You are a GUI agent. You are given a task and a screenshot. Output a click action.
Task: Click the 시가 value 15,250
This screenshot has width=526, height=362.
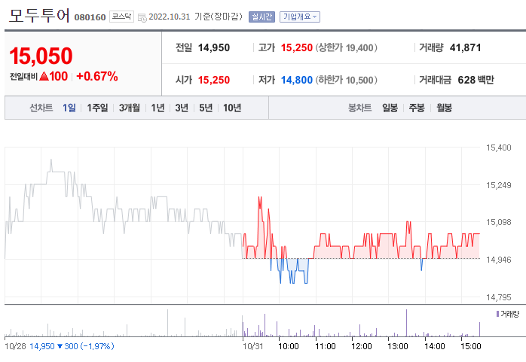coord(214,80)
